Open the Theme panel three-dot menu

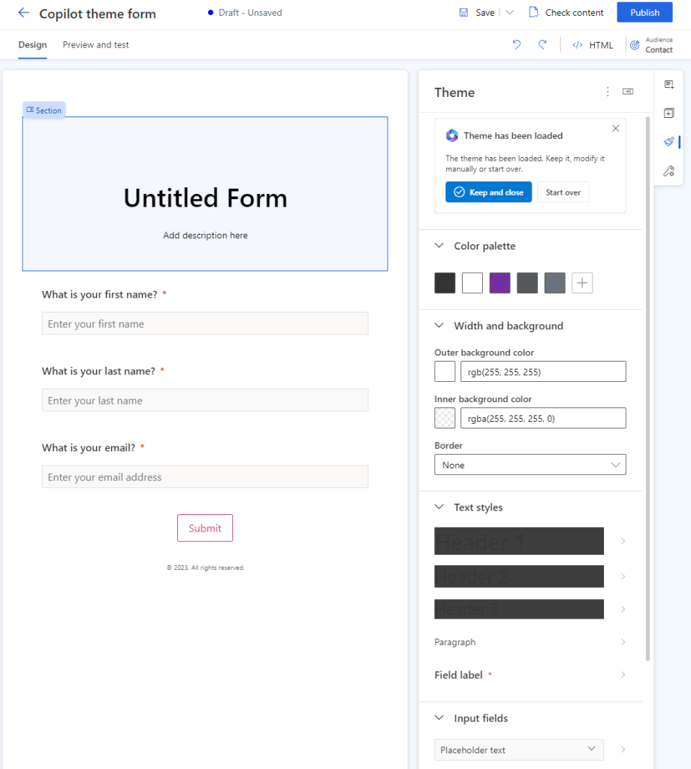[608, 92]
